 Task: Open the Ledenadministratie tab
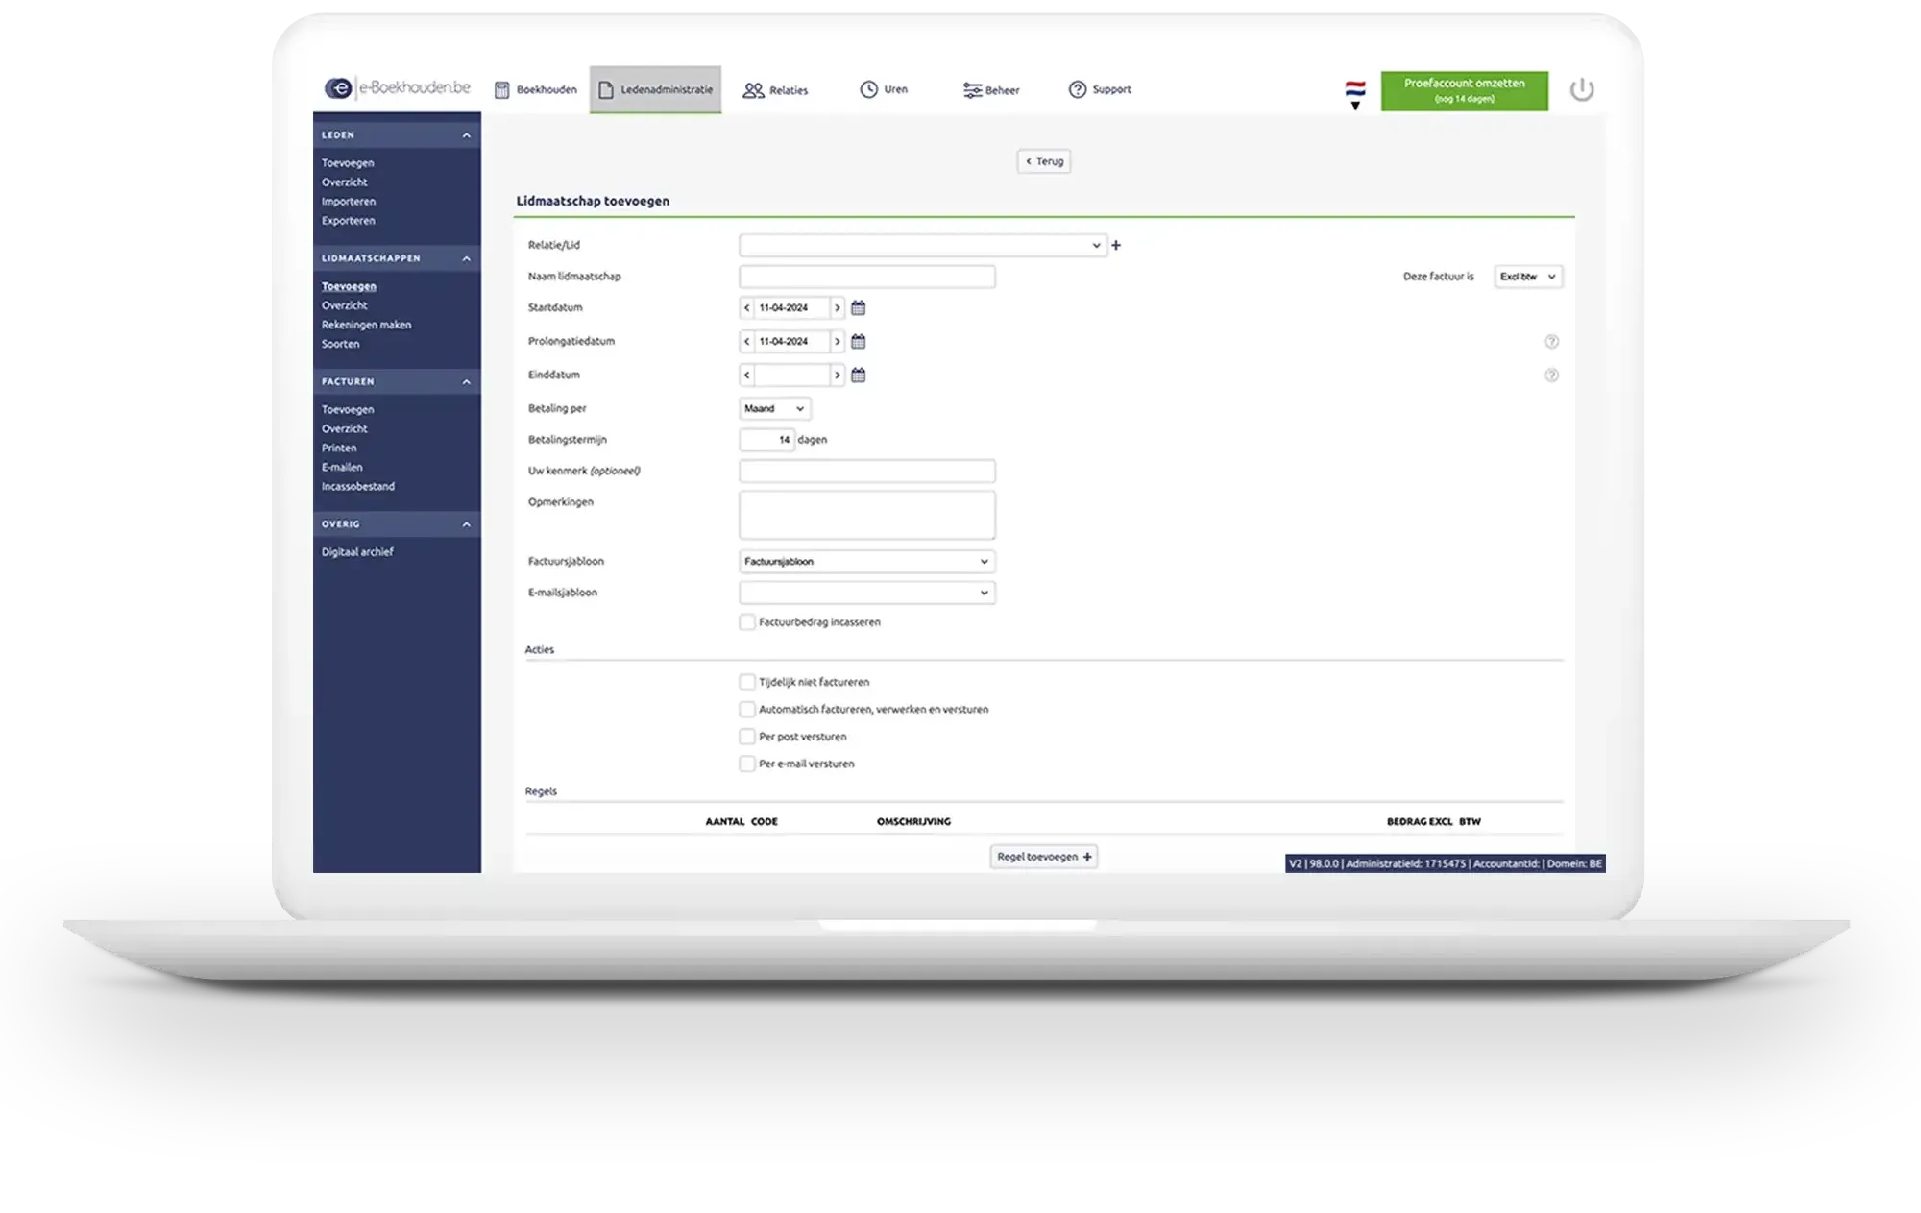coord(656,89)
